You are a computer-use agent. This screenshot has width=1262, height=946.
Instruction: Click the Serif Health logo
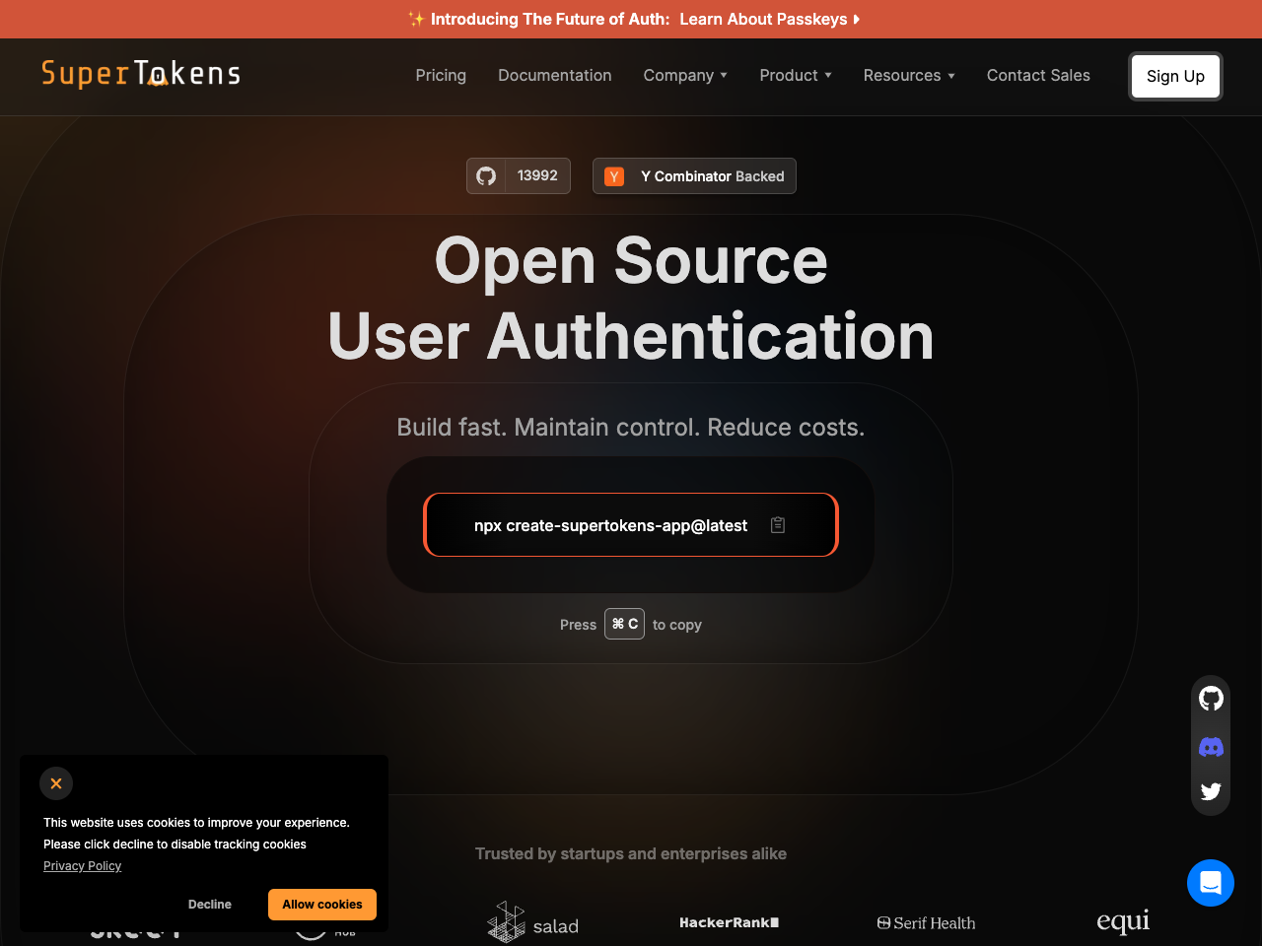click(926, 923)
